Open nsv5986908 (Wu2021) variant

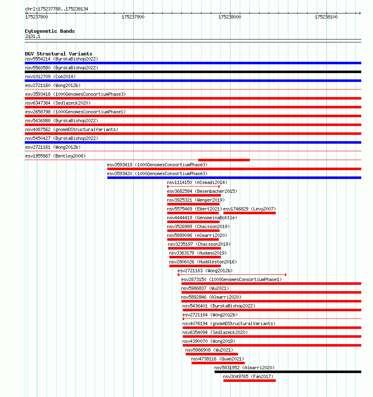tap(209, 350)
